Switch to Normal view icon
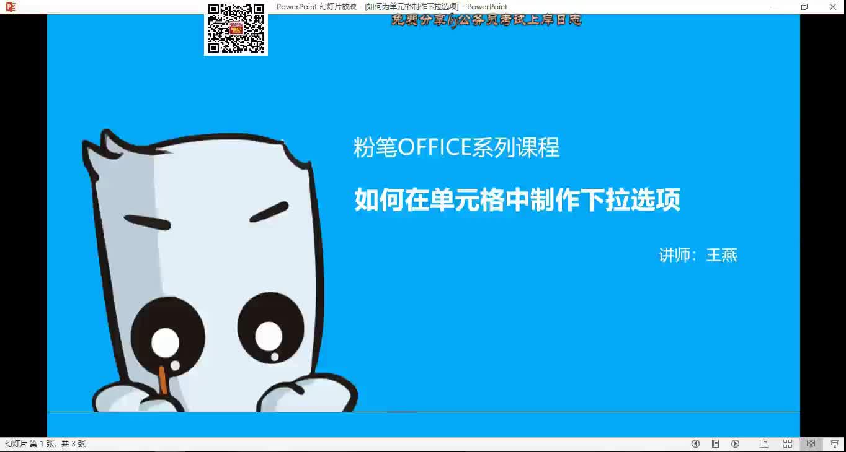Screen dimensions: 846x452 point(764,444)
